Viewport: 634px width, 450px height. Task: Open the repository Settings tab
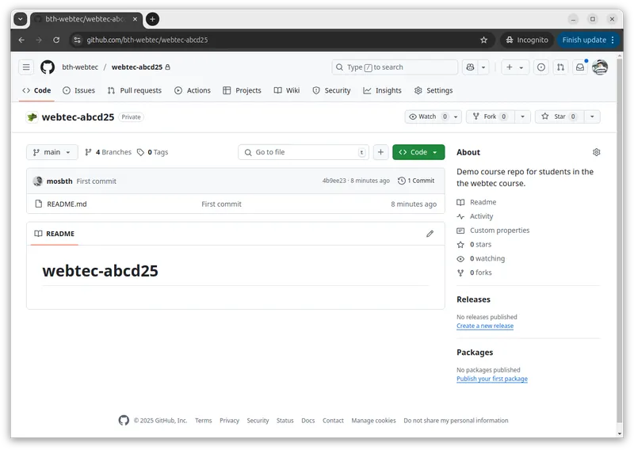[433, 90]
